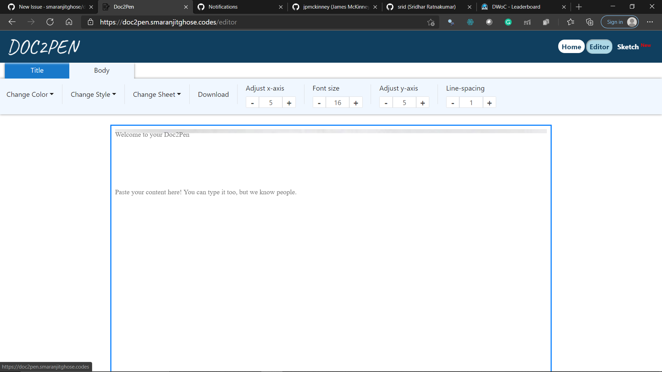Click the Adjust x-axis value field
Image resolution: width=662 pixels, height=372 pixels.
271,102
